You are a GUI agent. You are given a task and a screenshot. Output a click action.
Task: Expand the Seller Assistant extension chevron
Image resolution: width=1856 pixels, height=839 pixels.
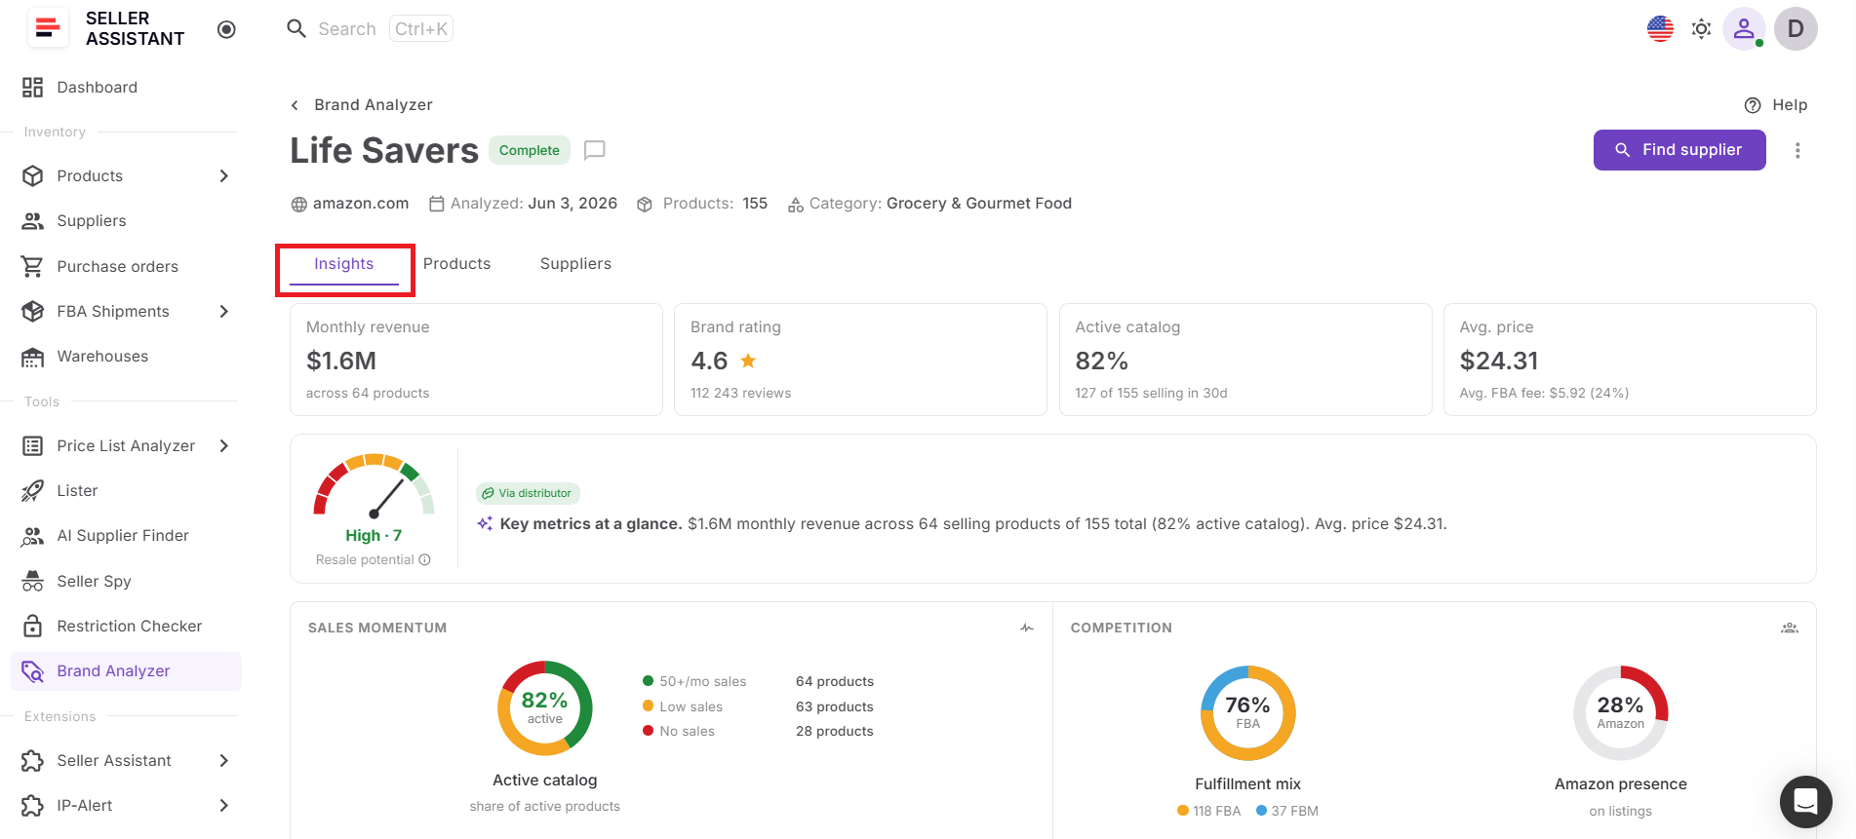[223, 761]
